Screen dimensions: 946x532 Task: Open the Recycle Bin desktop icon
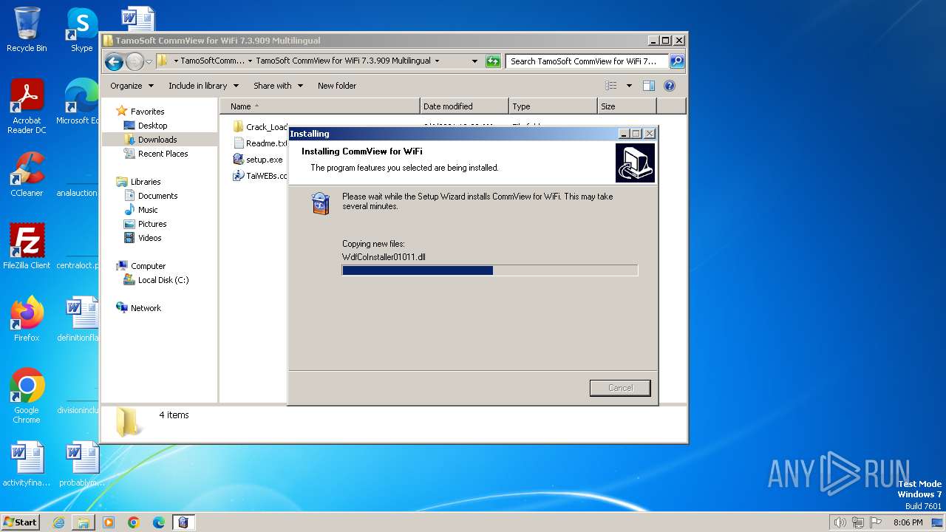pos(27,30)
